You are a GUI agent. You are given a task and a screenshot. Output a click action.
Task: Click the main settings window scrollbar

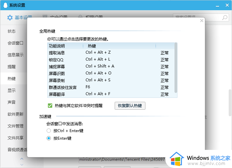click(x=230, y=103)
